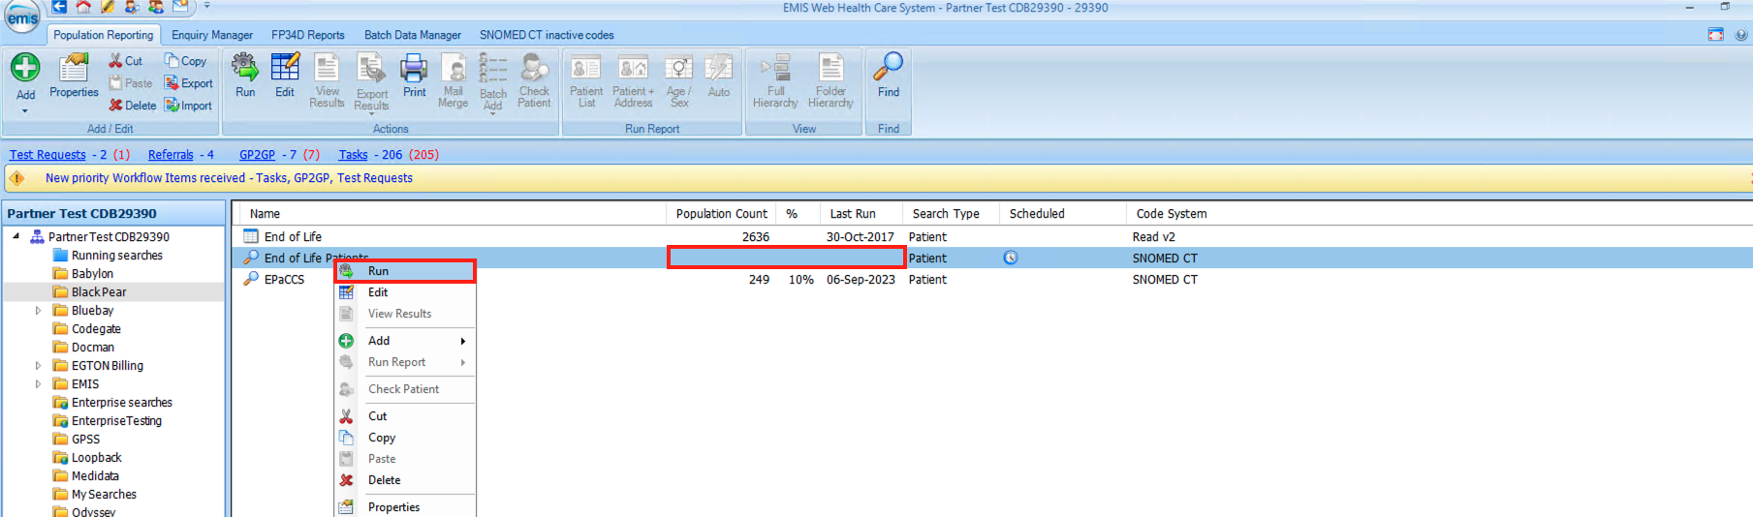Expand the EMIS folder in tree
1753x517 pixels.
pyautogui.click(x=38, y=384)
